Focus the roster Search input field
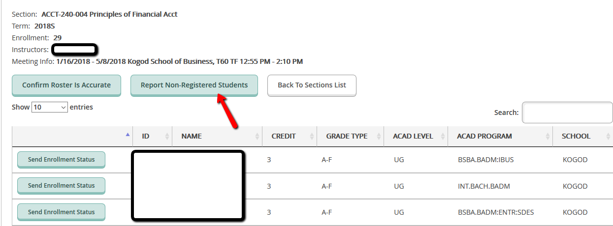This screenshot has width=613, height=226. (x=567, y=113)
